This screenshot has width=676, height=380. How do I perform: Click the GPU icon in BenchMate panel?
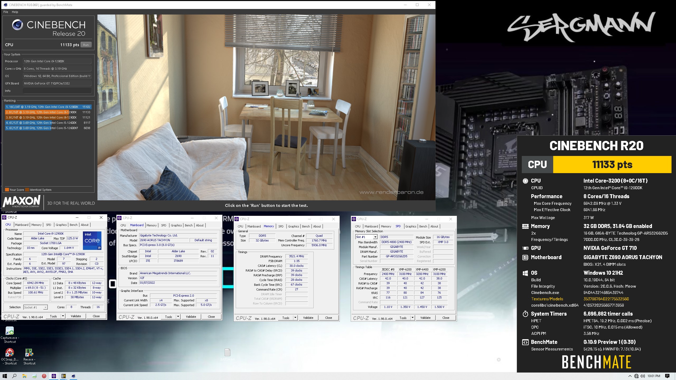click(525, 248)
